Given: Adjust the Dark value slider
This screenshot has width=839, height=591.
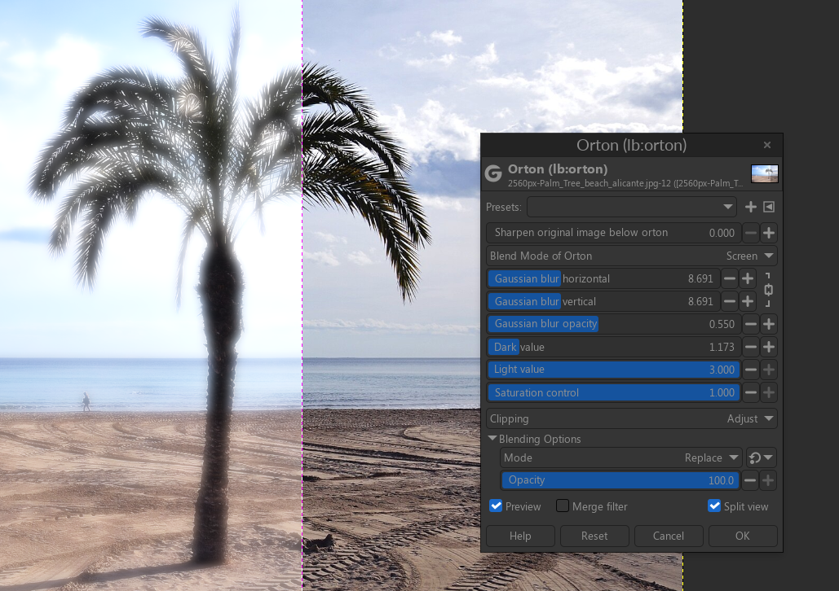Looking at the screenshot, I should point(614,347).
